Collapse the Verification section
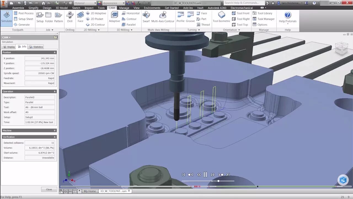The width and height of the screenshot is (353, 199). point(55,137)
